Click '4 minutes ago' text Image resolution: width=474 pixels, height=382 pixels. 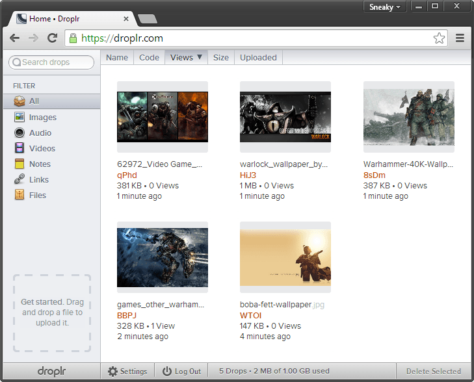[x=265, y=337]
